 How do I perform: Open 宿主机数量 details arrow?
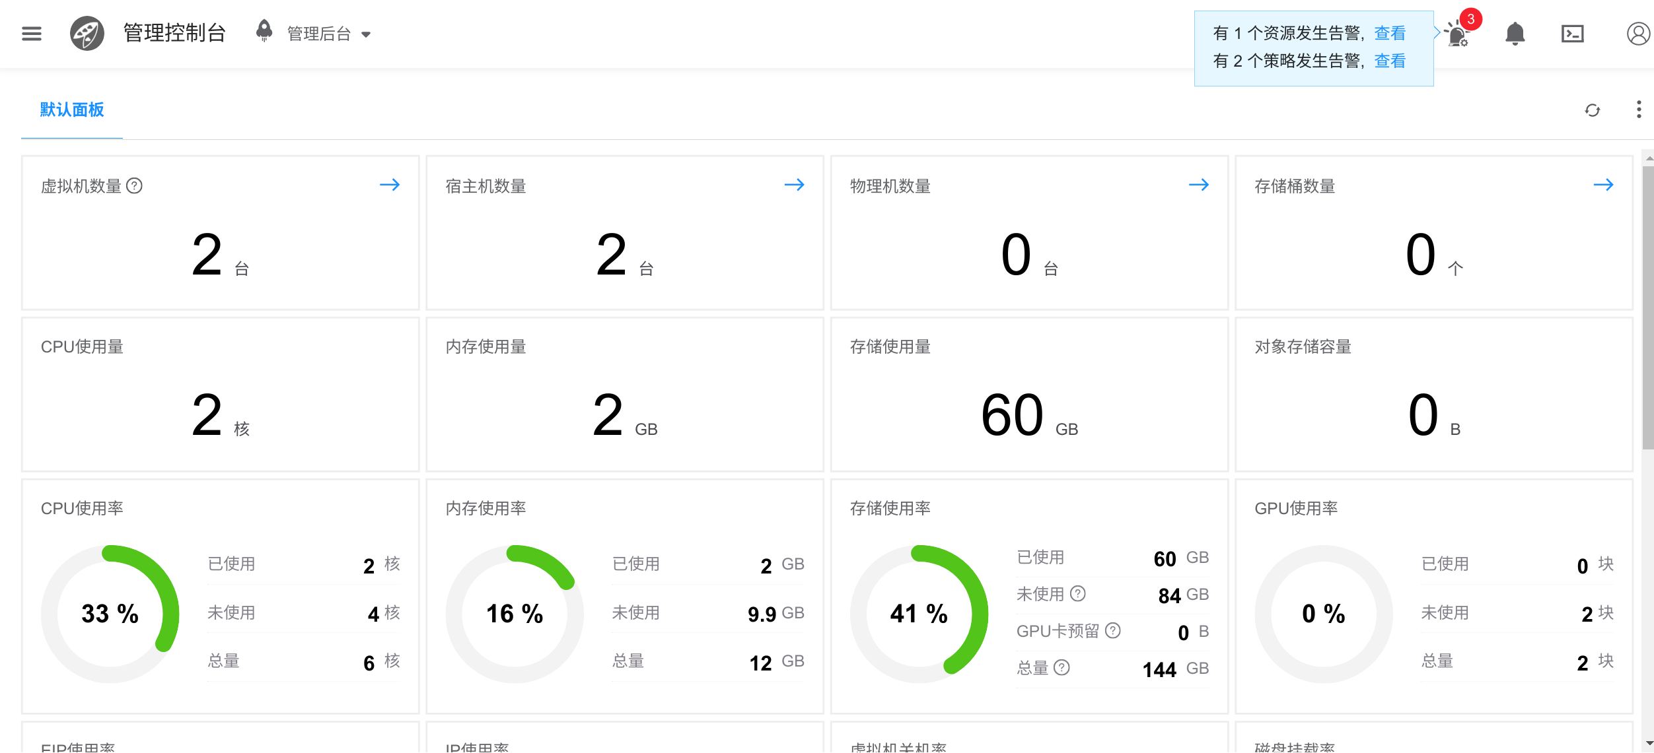click(794, 185)
